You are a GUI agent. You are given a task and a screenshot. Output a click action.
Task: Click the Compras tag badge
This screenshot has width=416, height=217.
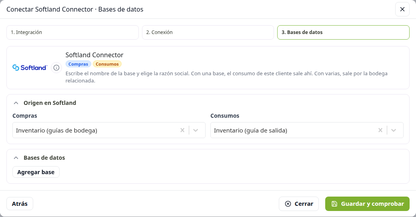coord(78,64)
